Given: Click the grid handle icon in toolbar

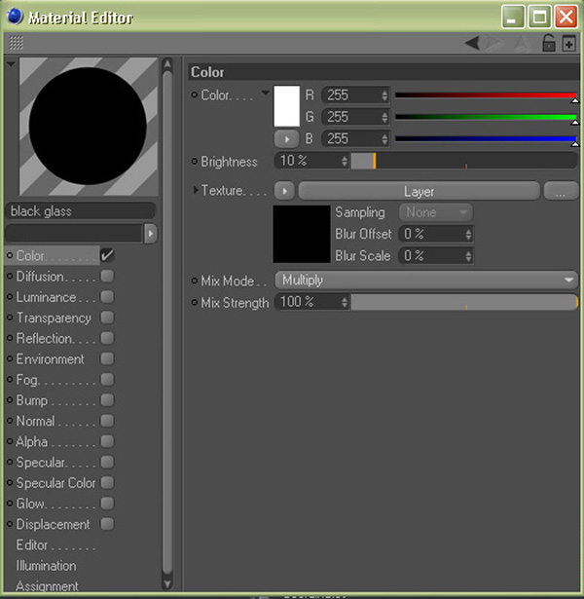Looking at the screenshot, I should [x=16, y=43].
